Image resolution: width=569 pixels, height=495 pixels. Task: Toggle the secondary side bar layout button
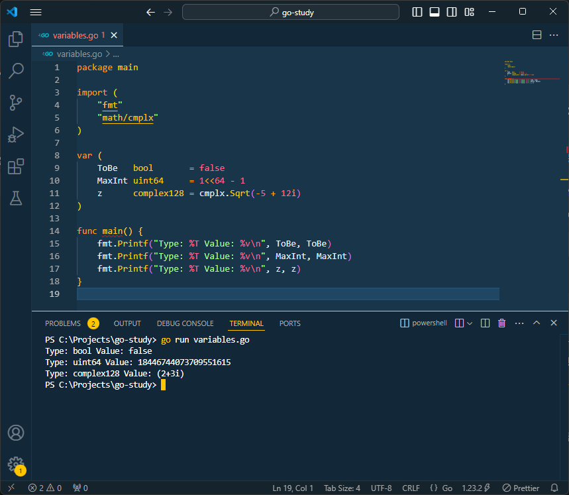(x=452, y=12)
